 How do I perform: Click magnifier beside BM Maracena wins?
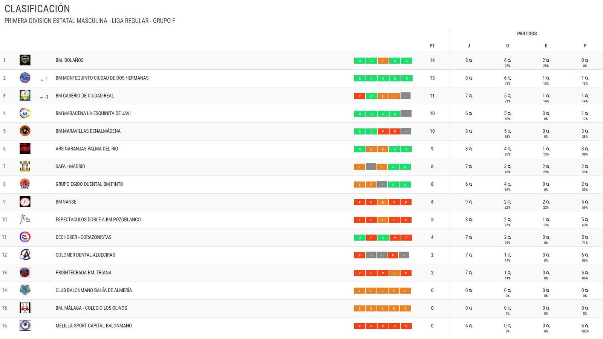pyautogui.click(x=510, y=114)
